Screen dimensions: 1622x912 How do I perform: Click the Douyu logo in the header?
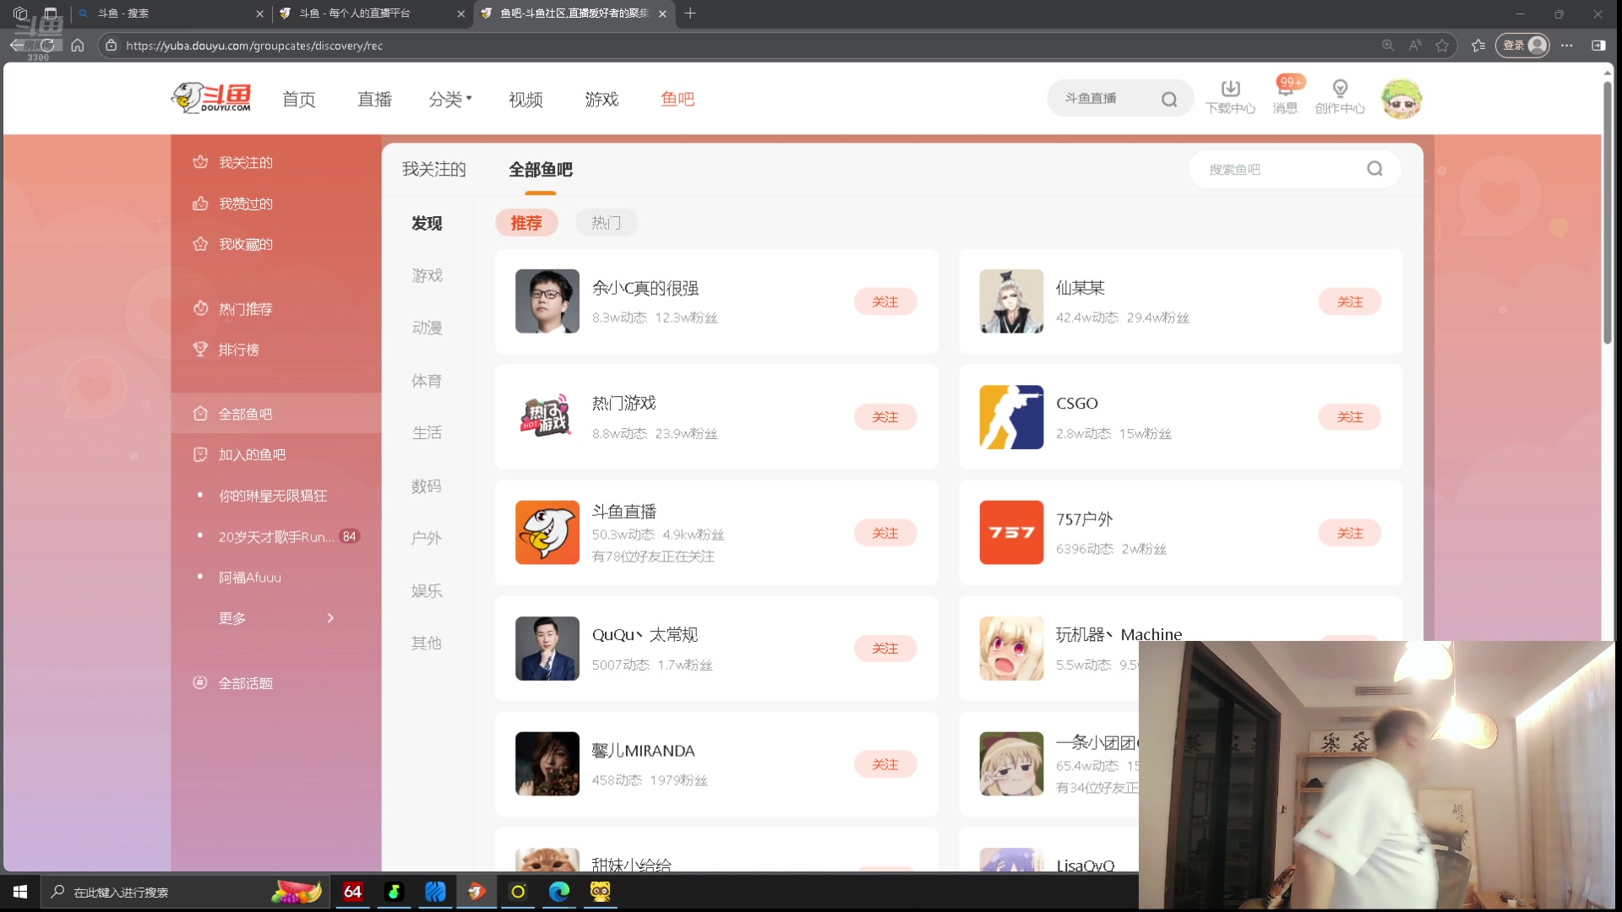click(212, 98)
